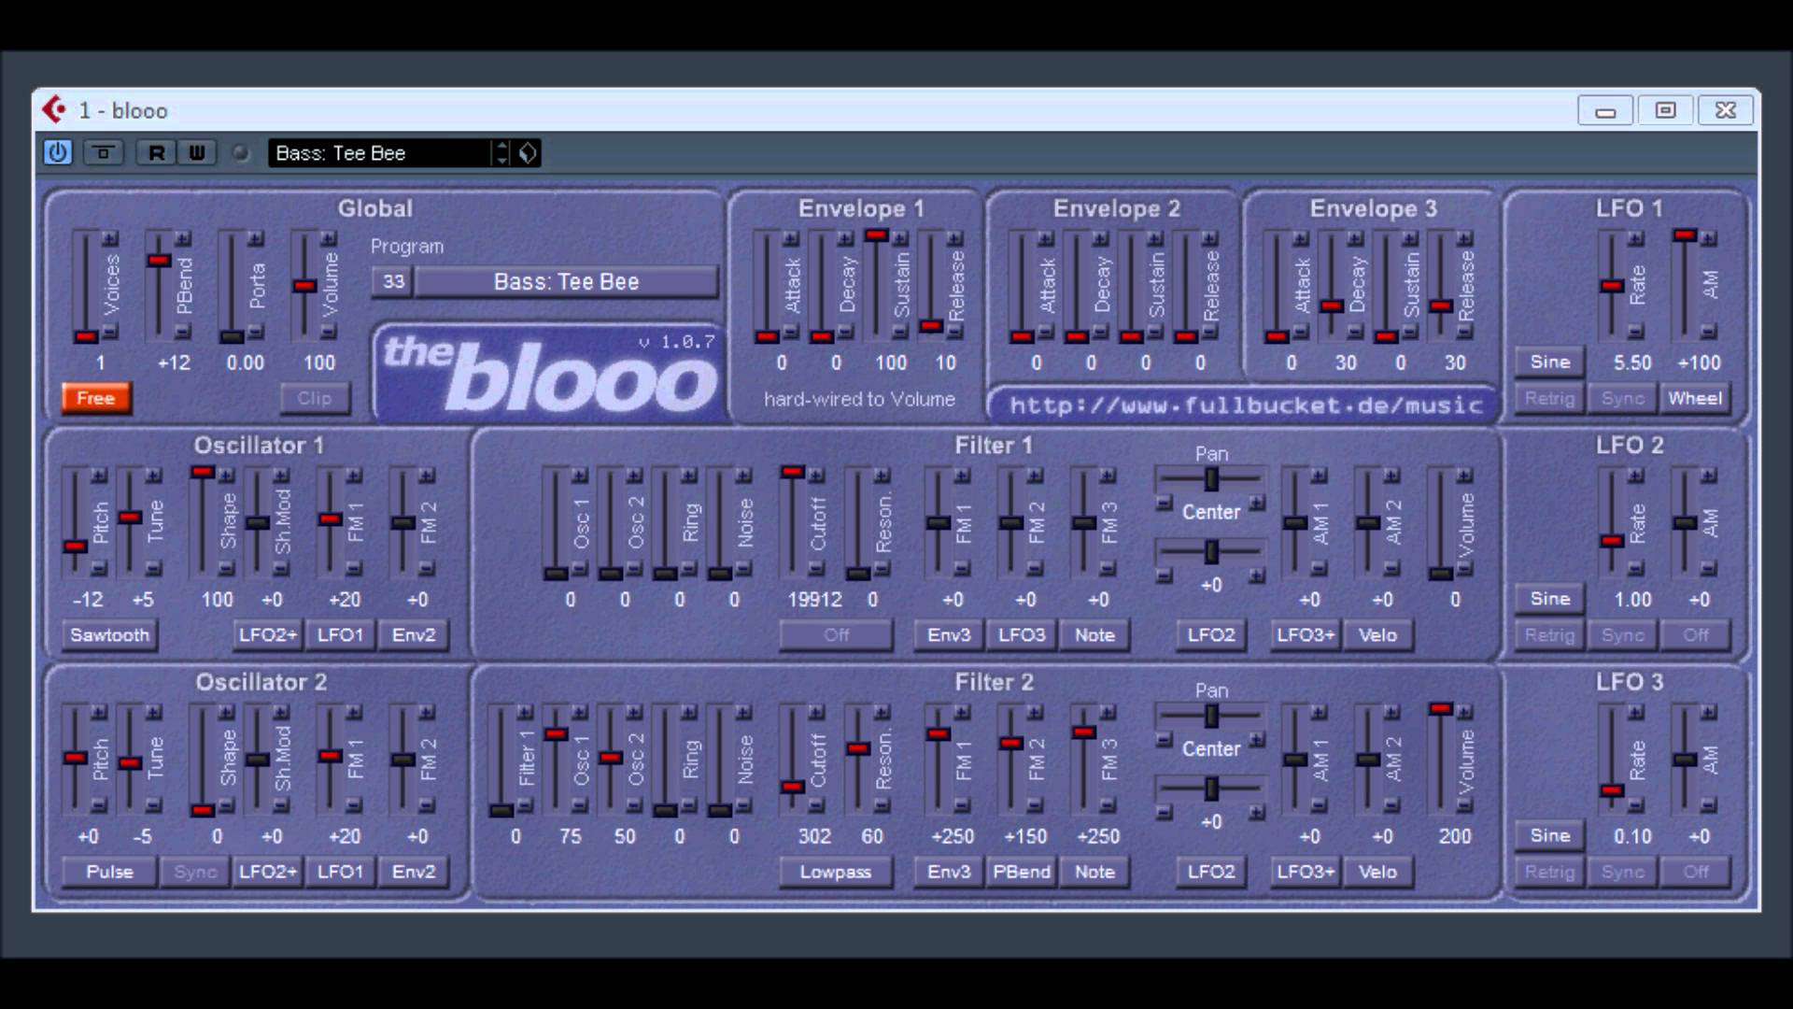This screenshot has height=1009, width=1793.
Task: Enable the W write-automation icon
Action: coord(196,153)
